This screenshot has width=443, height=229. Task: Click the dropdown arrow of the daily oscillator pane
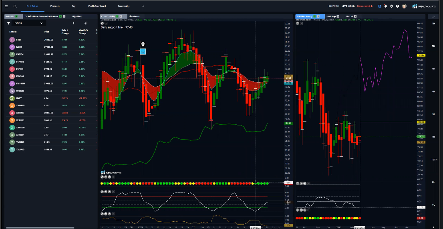pyautogui.click(x=106, y=192)
